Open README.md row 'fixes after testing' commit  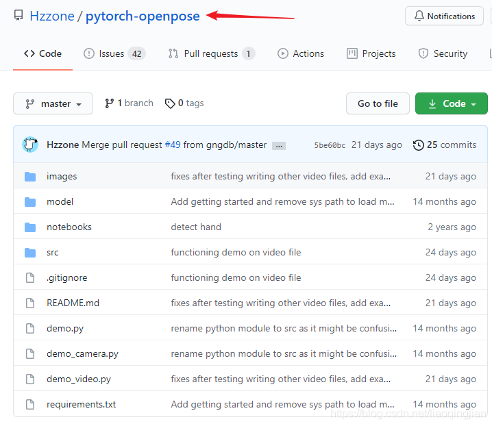pyautogui.click(x=281, y=303)
